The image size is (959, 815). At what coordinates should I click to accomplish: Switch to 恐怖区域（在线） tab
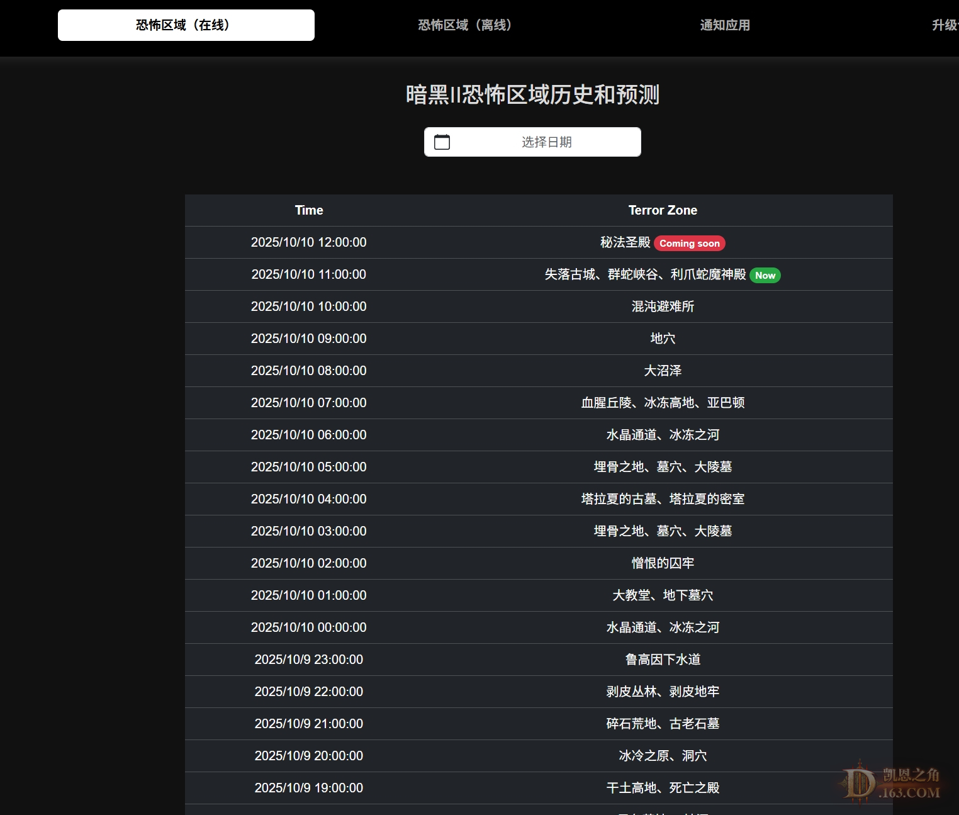tap(186, 25)
